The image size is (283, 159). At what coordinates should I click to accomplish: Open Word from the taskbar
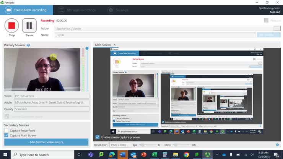122,155
